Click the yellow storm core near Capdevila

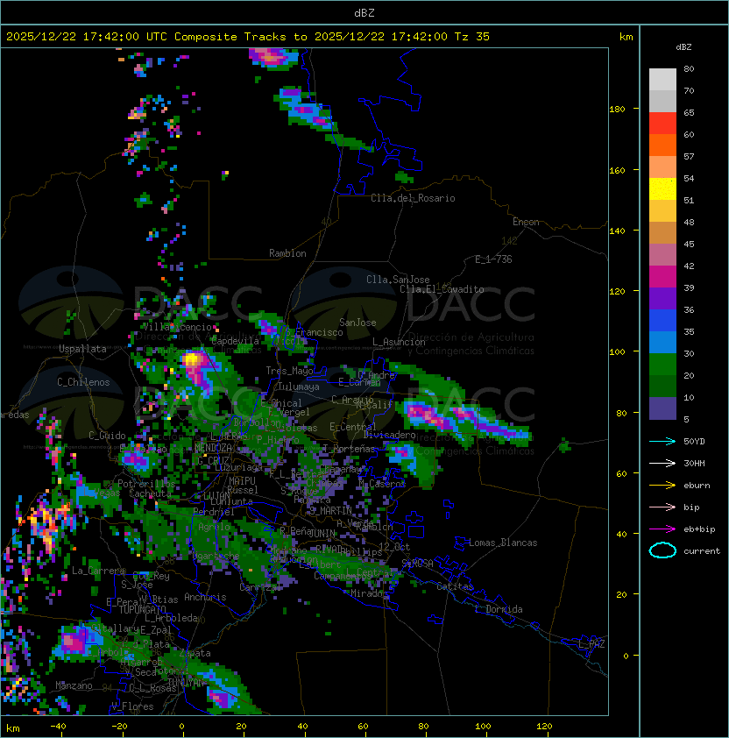[x=192, y=360]
